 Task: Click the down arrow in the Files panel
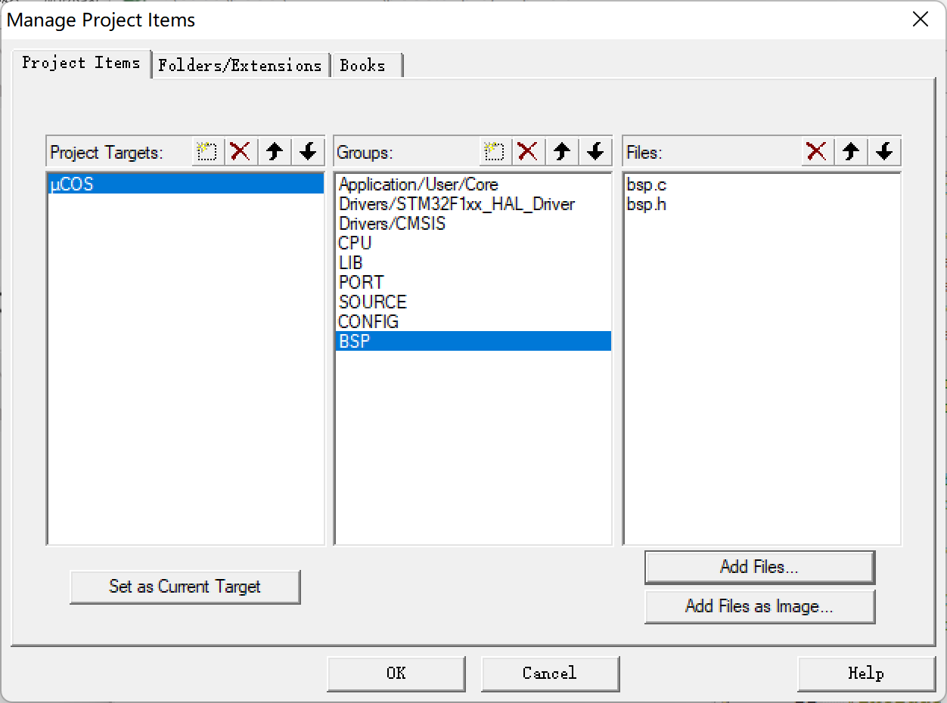click(x=883, y=151)
